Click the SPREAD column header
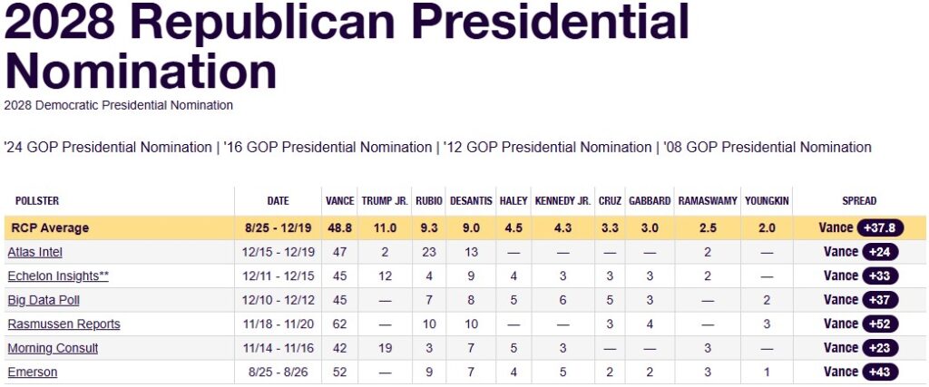The image size is (929, 387). tap(860, 201)
